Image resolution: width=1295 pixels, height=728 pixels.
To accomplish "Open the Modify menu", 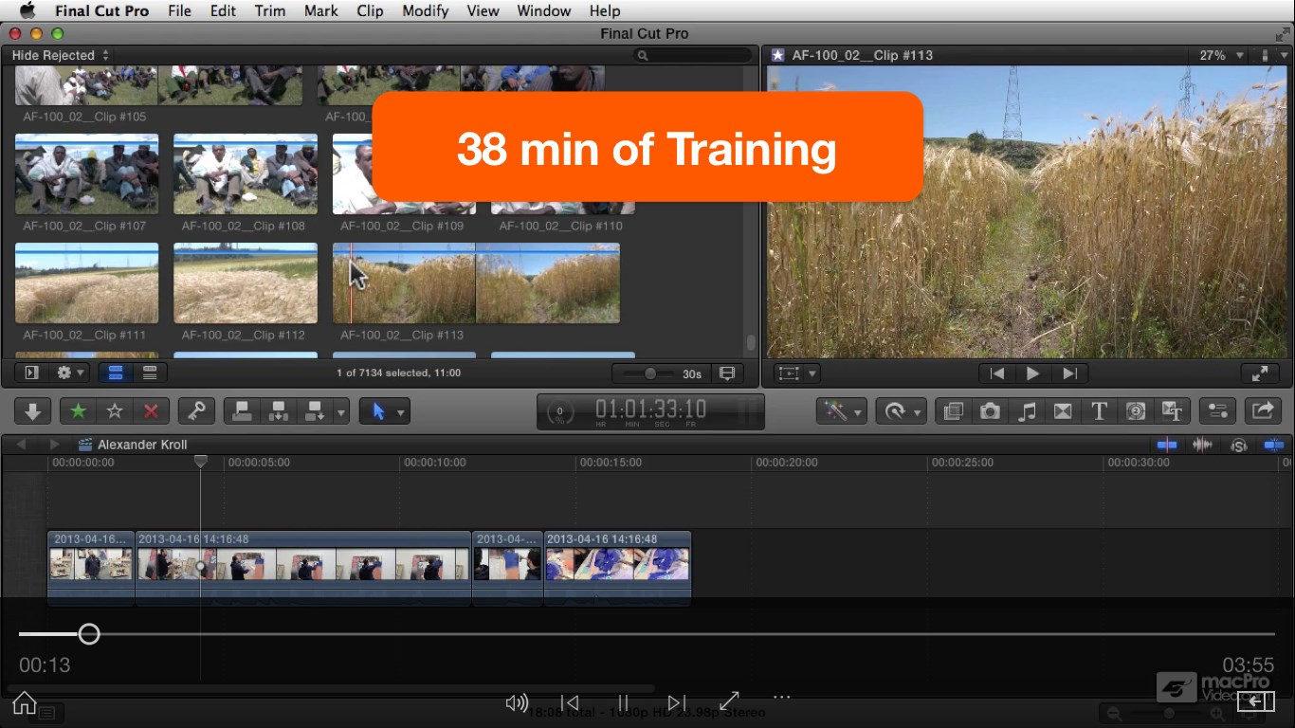I will click(426, 10).
